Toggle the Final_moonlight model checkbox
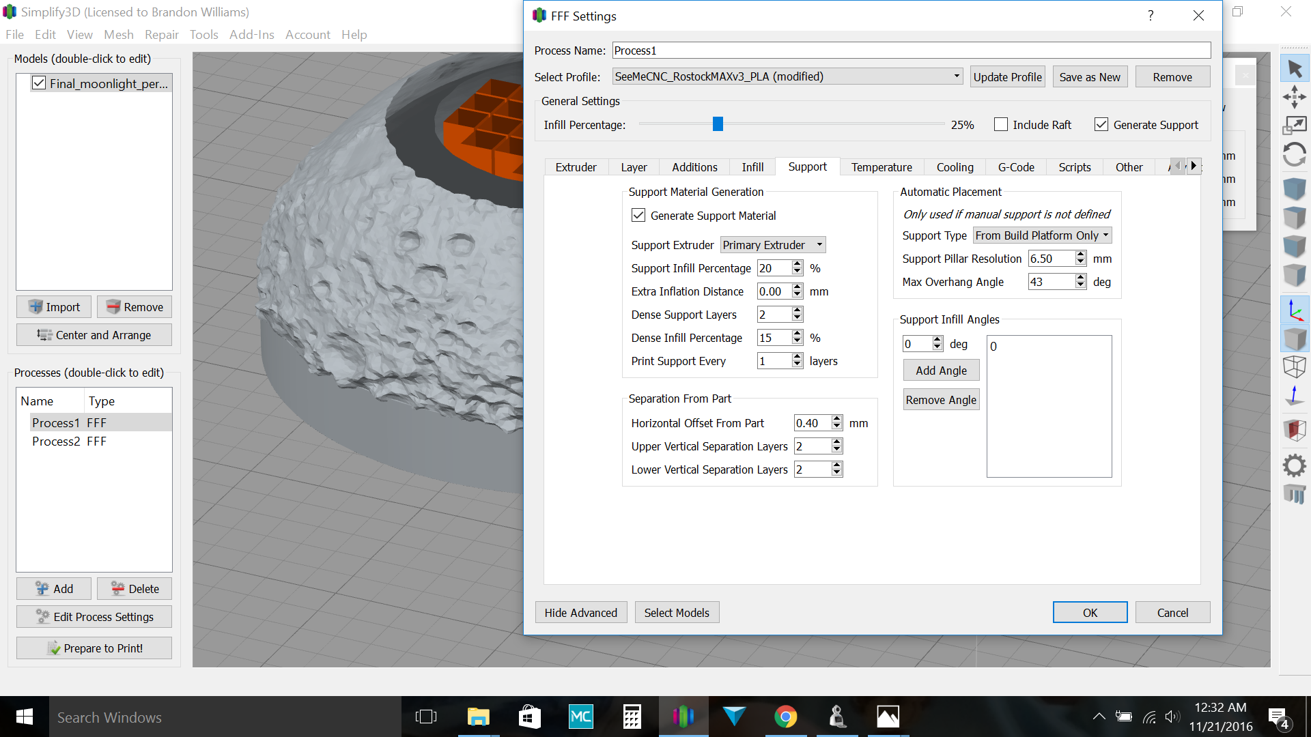1311x737 pixels. pyautogui.click(x=39, y=83)
